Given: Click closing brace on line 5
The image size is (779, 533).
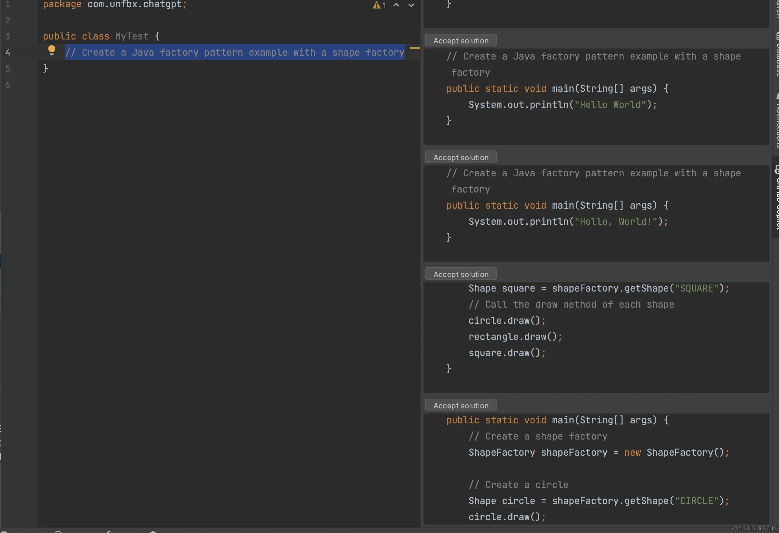Looking at the screenshot, I should point(46,68).
